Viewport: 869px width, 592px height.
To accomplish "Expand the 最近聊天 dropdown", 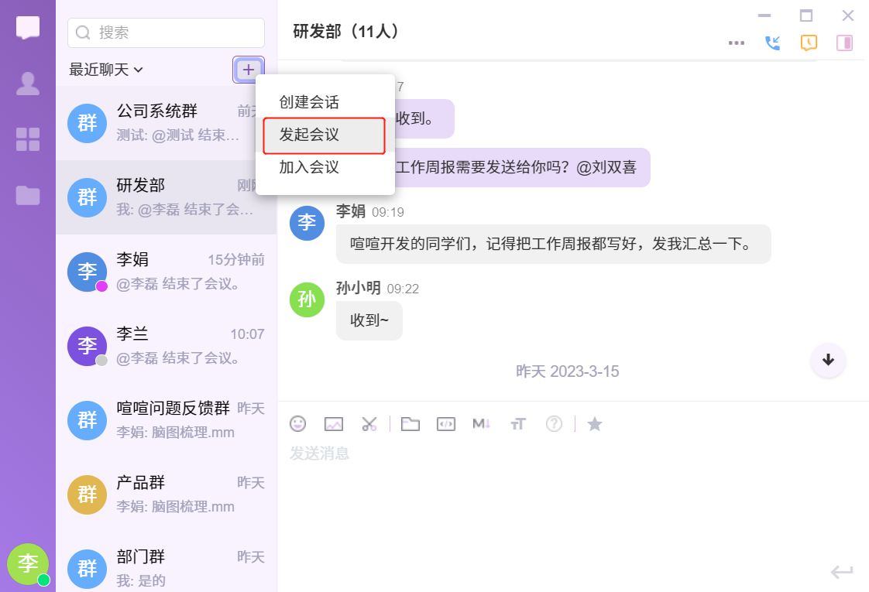I will point(106,70).
